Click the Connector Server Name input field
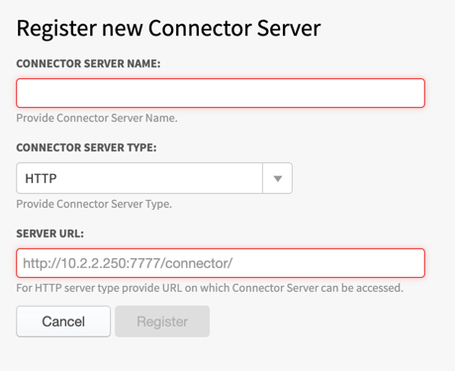The height and width of the screenshot is (371, 455). tap(221, 93)
